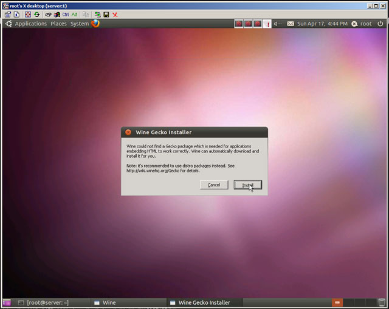The image size is (389, 309).
Task: Open the power session menu icon
Action: [x=380, y=24]
